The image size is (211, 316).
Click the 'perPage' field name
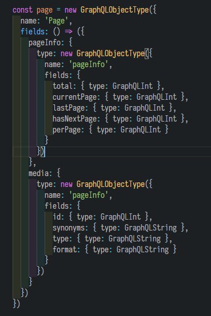(67, 130)
